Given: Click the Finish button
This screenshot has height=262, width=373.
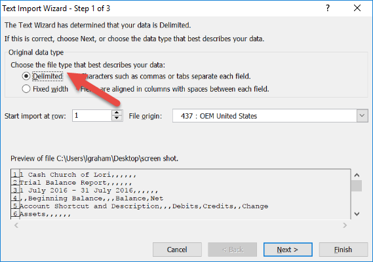Looking at the screenshot, I should tap(343, 250).
